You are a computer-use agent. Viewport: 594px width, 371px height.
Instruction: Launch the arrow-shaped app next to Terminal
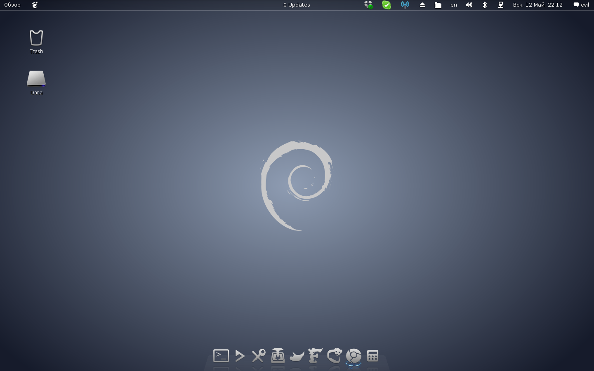pyautogui.click(x=240, y=355)
